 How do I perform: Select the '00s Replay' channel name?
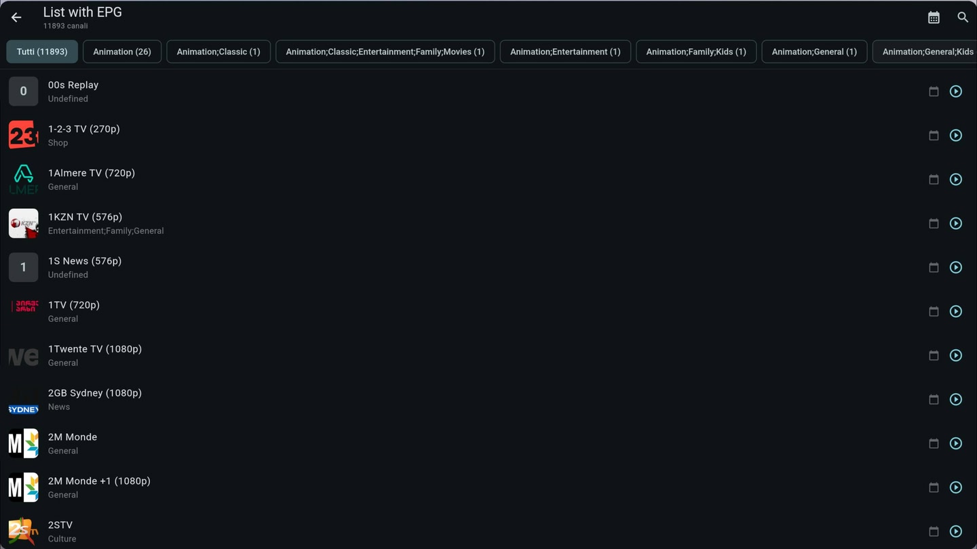tap(73, 85)
